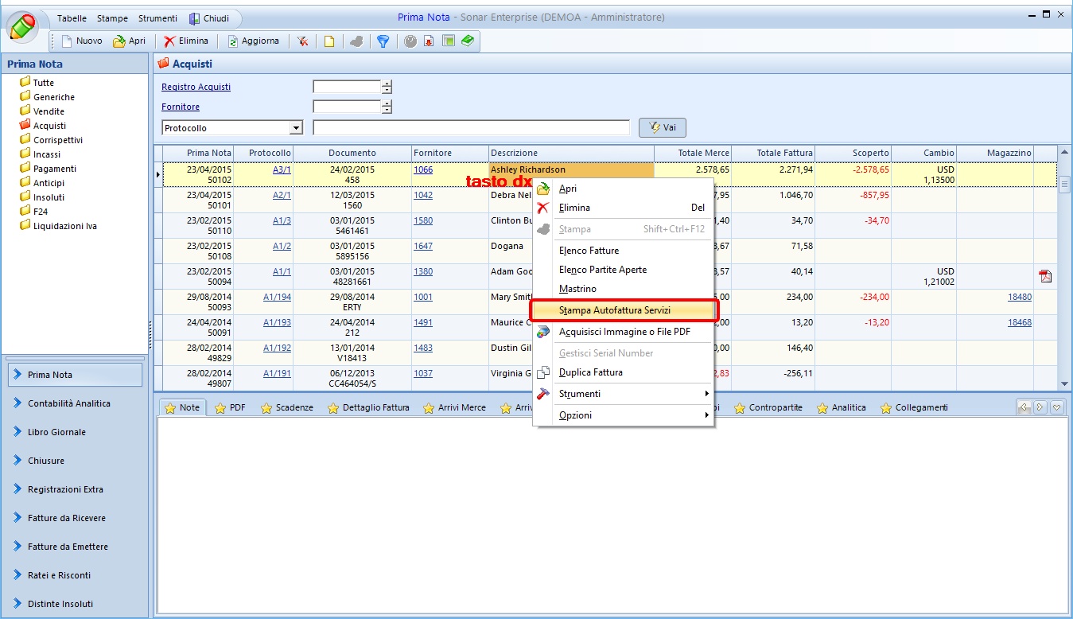The image size is (1073, 619).
Task: Click the pencil application logo button
Action: tap(23, 27)
